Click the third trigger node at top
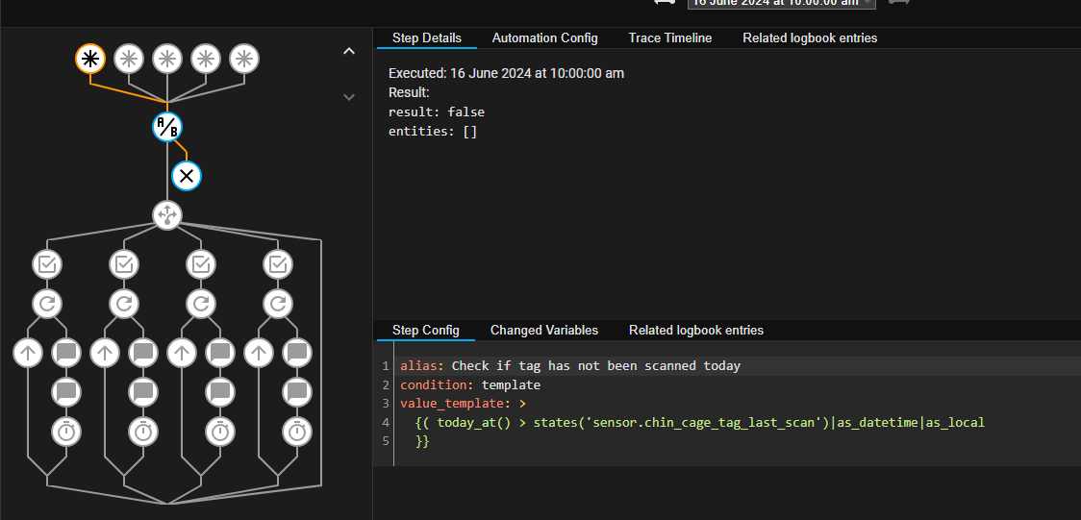Image resolution: width=1081 pixels, height=520 pixels. point(167,59)
